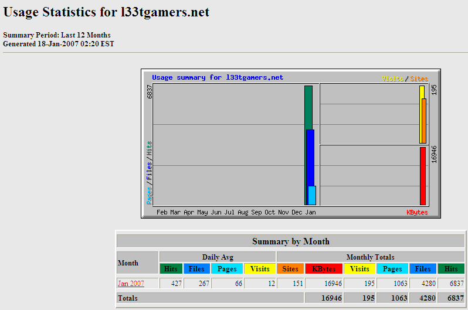
Task: Click the blue Files header under Daily Avg
Action: (x=196, y=268)
